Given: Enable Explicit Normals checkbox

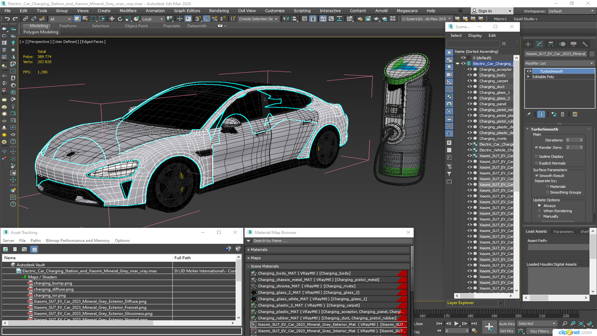Looking at the screenshot, I should [x=536, y=163].
